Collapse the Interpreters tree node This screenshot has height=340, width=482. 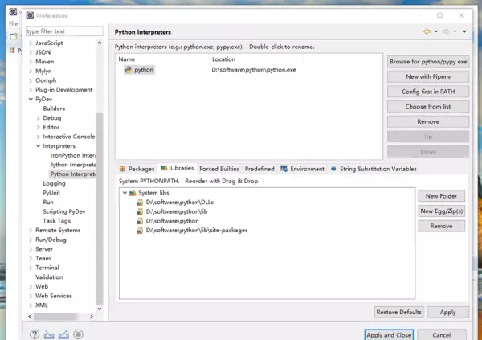(38, 145)
